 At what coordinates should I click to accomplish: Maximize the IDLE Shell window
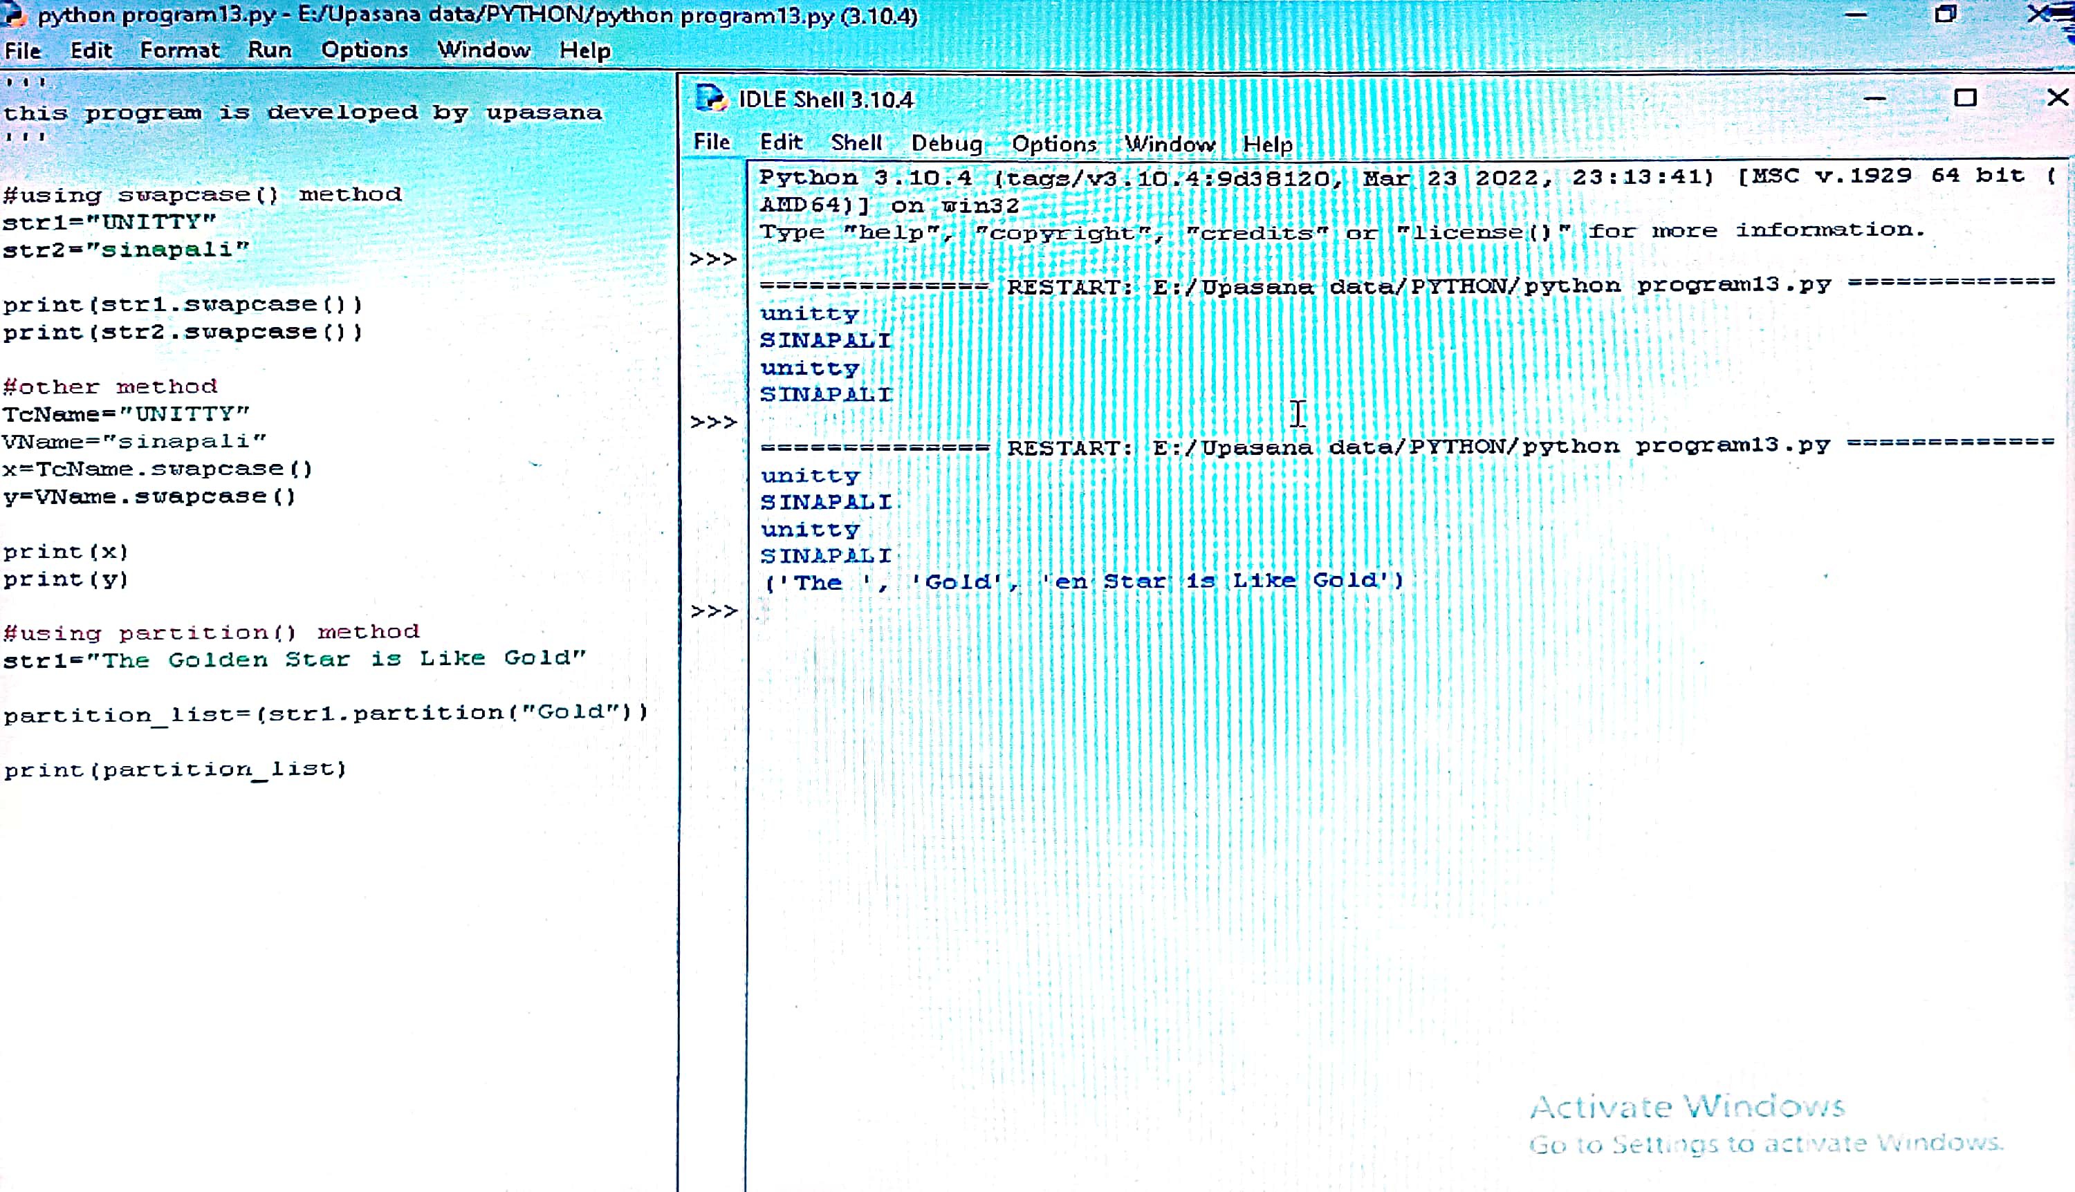[x=1964, y=98]
